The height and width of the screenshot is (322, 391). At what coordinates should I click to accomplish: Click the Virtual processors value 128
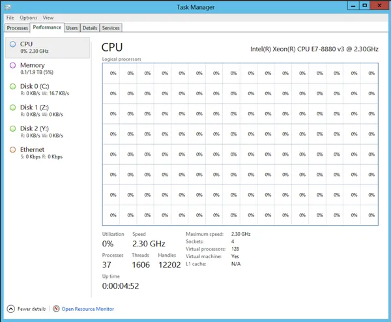tap(235, 249)
